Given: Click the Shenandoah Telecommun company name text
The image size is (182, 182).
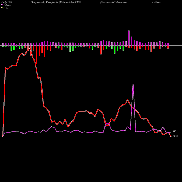Looking at the screenshot, I should (x=114, y=2).
